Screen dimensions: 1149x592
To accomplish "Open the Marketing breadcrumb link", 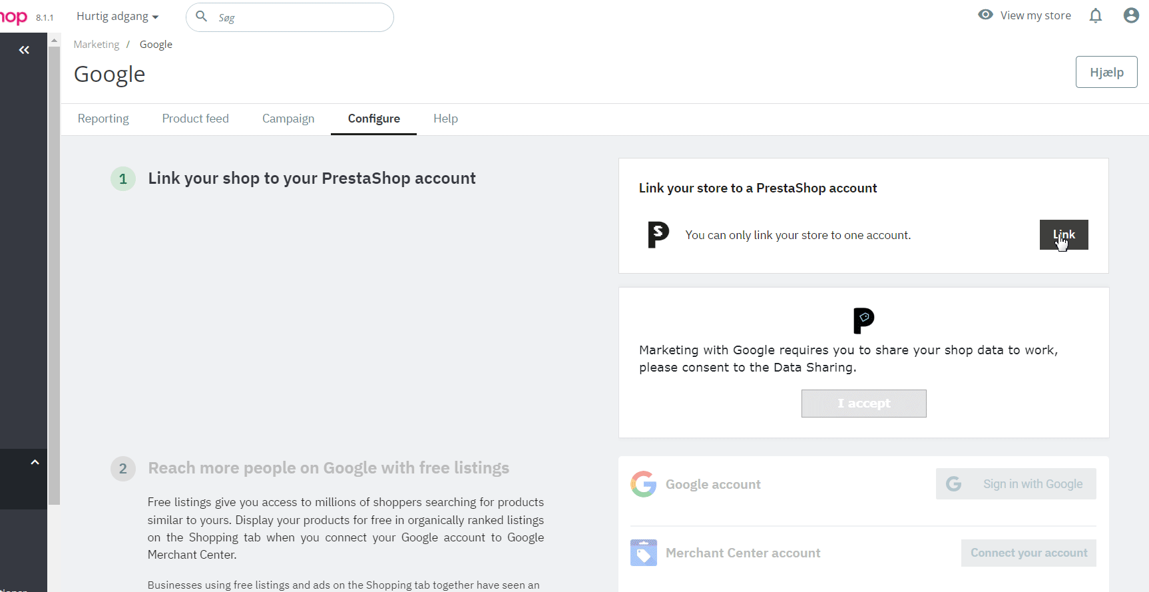I will tap(97, 44).
